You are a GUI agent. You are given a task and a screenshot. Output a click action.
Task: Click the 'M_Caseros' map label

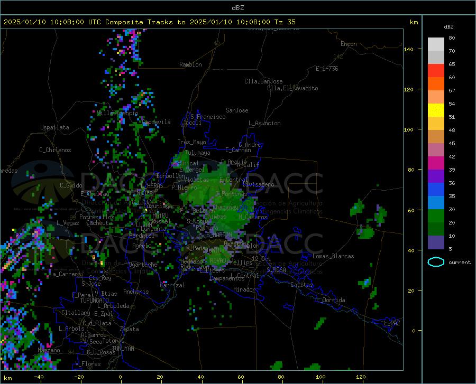253,217
